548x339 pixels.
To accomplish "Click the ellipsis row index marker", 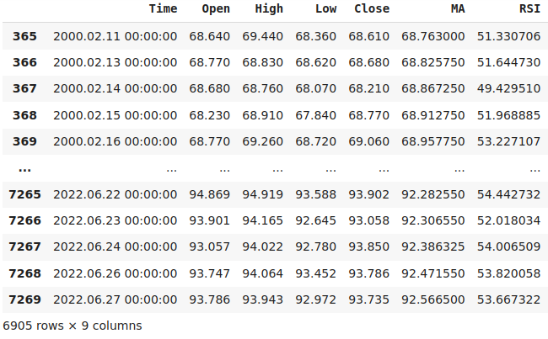I will (x=24, y=170).
